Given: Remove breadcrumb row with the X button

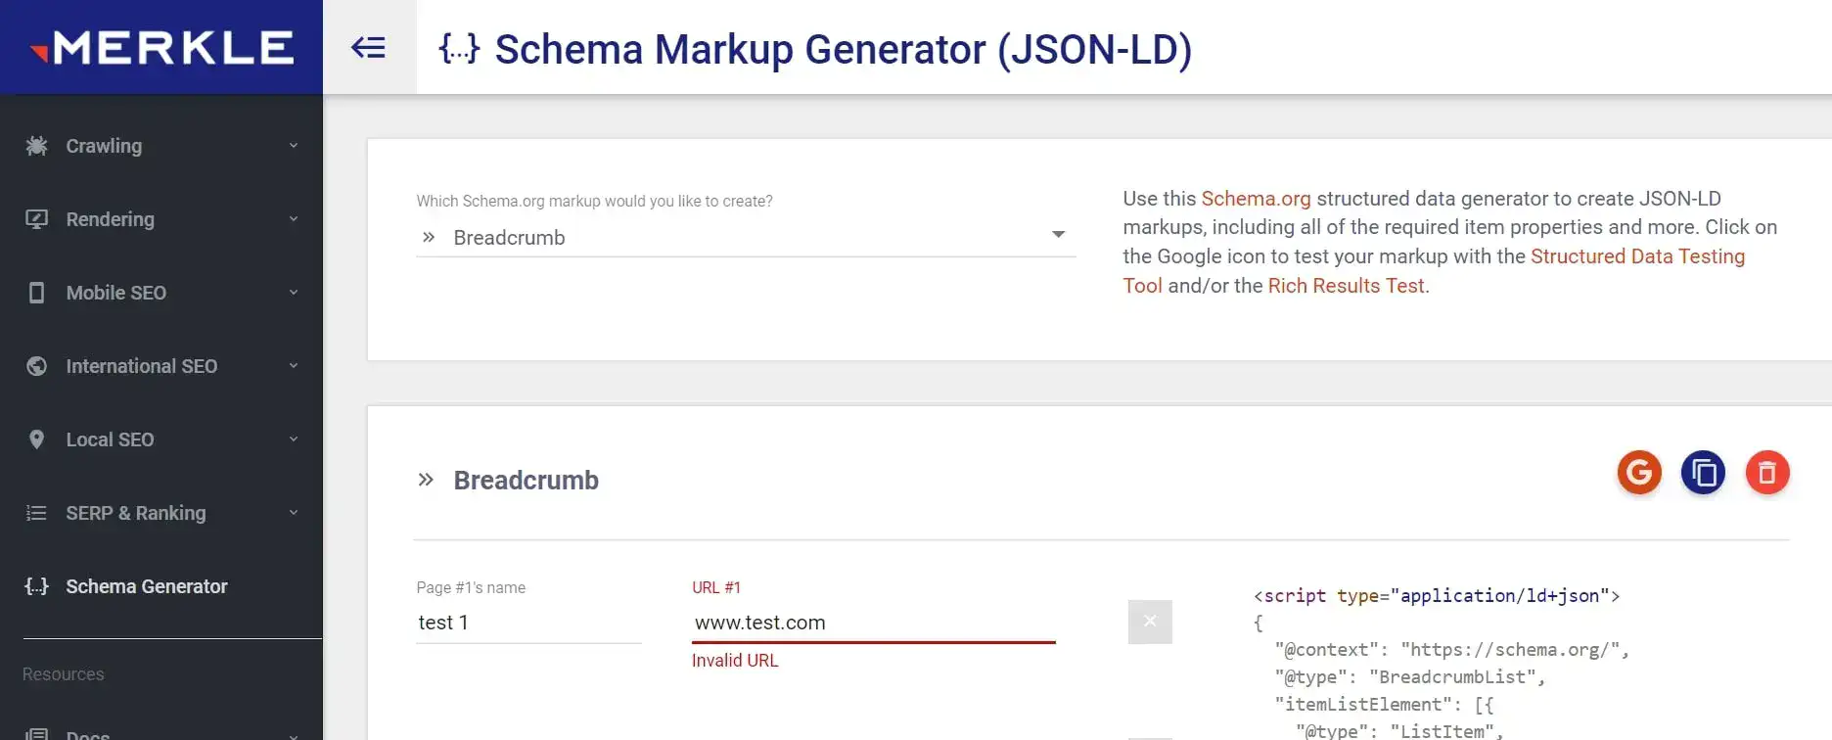Looking at the screenshot, I should point(1150,622).
